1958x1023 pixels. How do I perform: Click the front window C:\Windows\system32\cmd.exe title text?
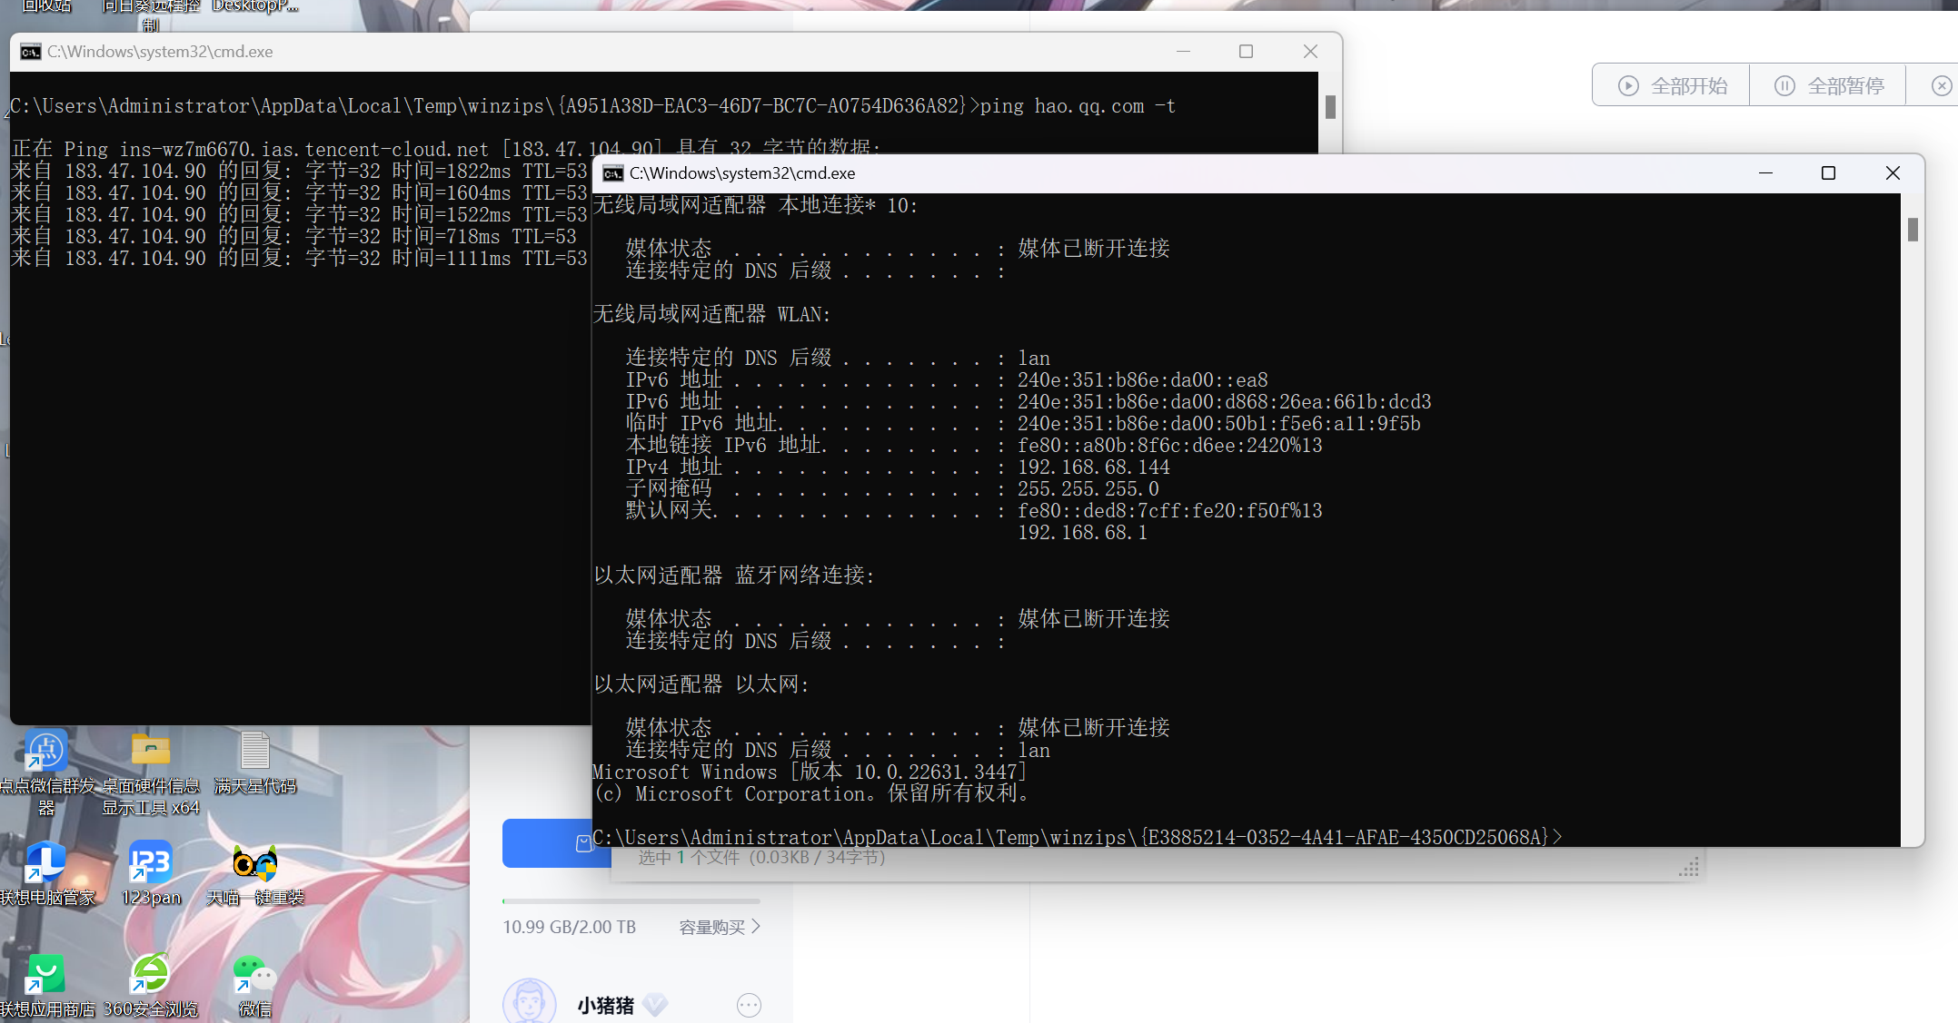coord(742,173)
